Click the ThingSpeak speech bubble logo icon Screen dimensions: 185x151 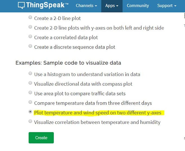pos(21,5)
